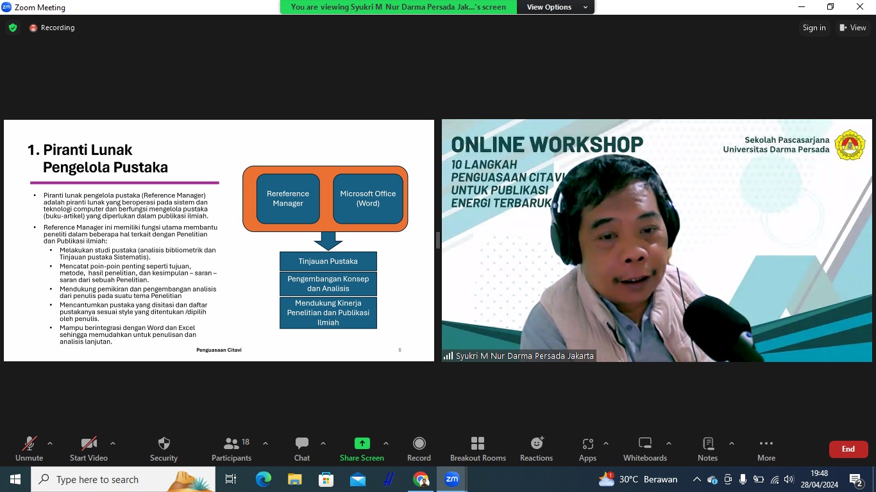Open the clock showing 19:48
This screenshot has width=876, height=492.
(x=819, y=479)
